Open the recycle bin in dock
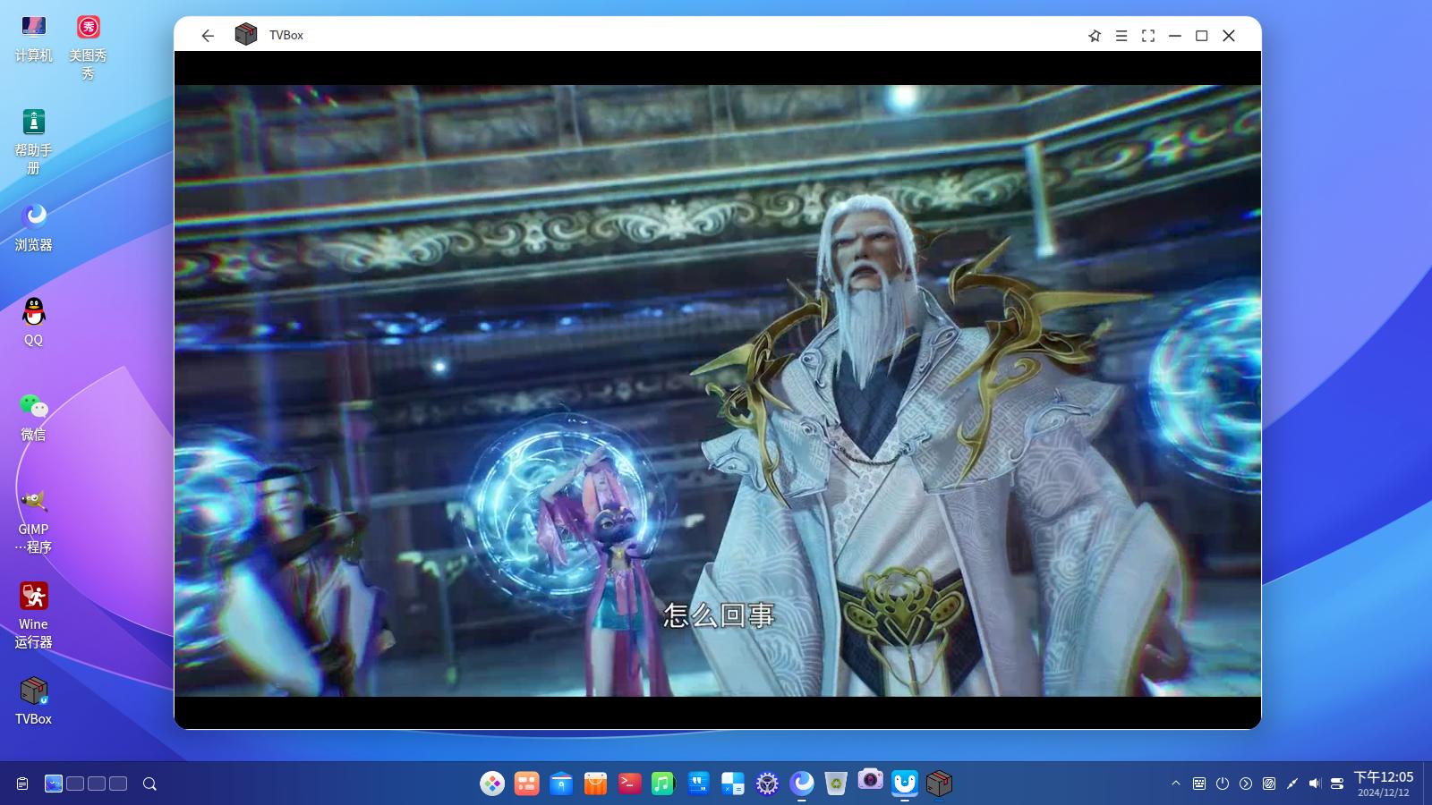 835,784
